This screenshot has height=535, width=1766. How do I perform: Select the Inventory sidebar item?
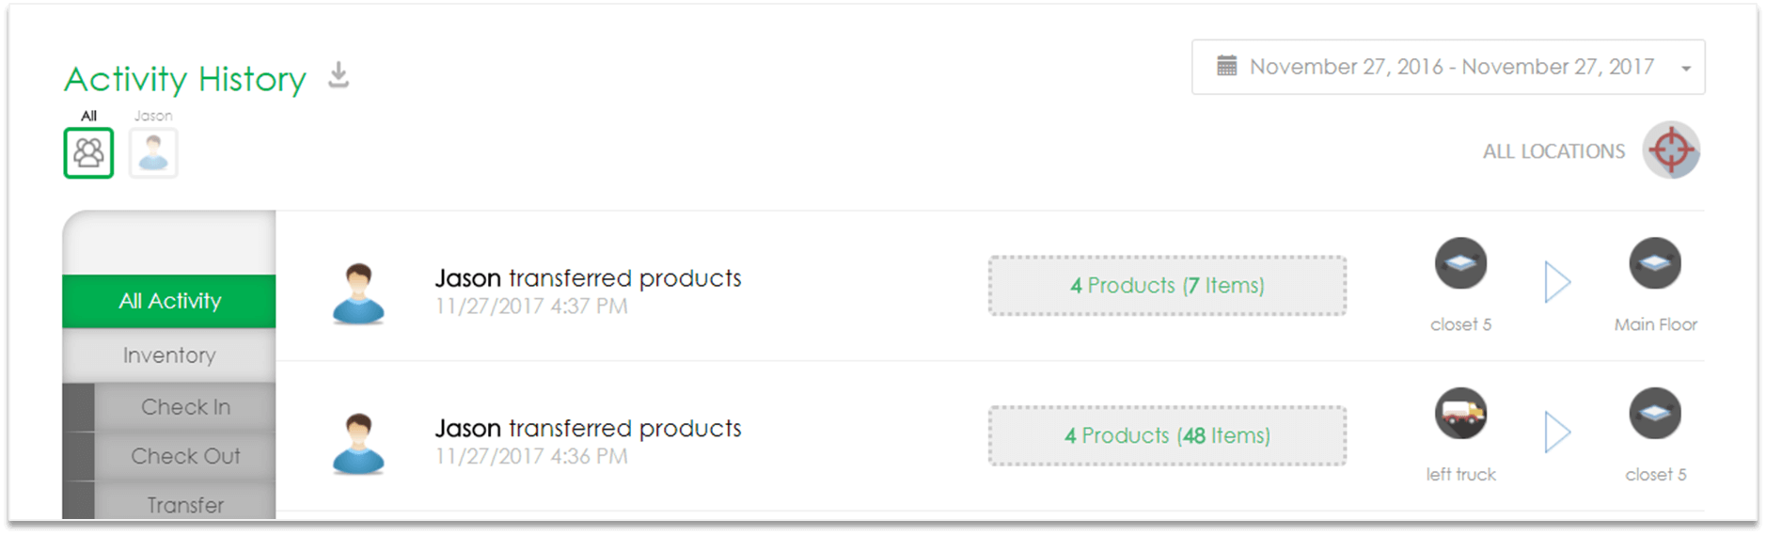[x=169, y=355]
